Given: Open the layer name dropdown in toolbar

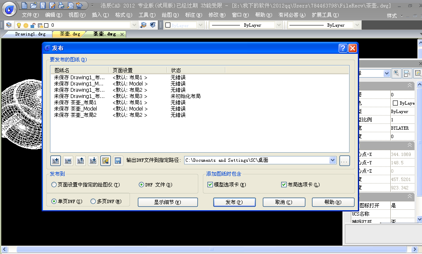Looking at the screenshot, I should [x=134, y=25].
